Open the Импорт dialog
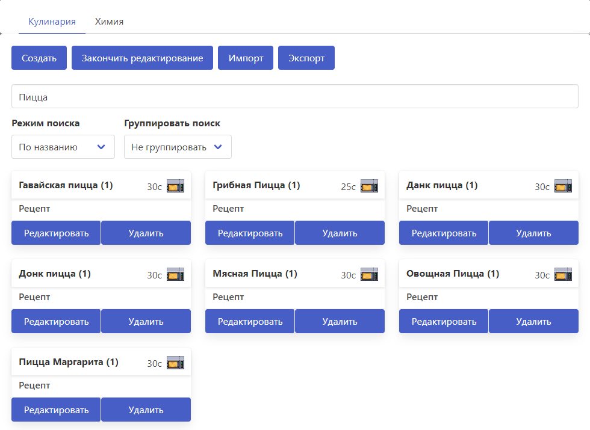Image resolution: width=590 pixels, height=430 pixels. [246, 58]
